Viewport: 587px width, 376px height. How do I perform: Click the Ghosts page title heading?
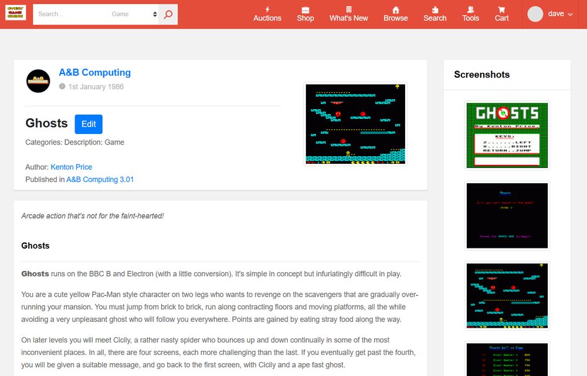tap(46, 123)
